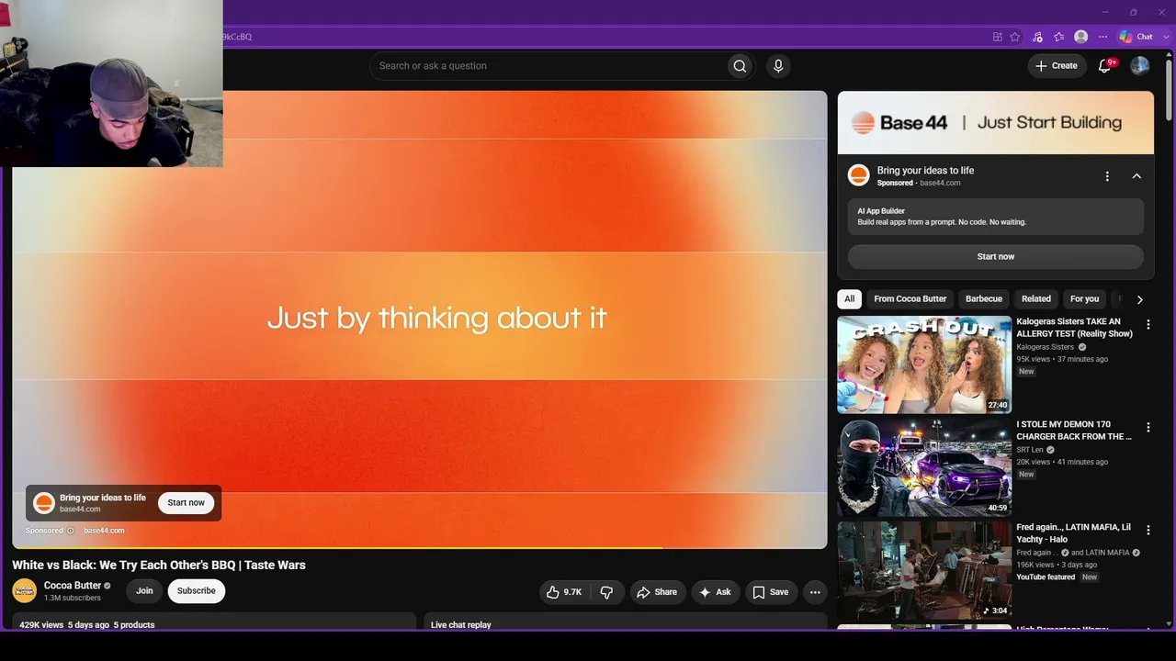Click the 'Bring your ideas to life' ad headline in sidebar
Screen dimensions: 1176x661
click(925, 171)
